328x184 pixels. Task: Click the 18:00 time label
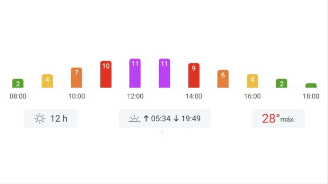pos(311,97)
